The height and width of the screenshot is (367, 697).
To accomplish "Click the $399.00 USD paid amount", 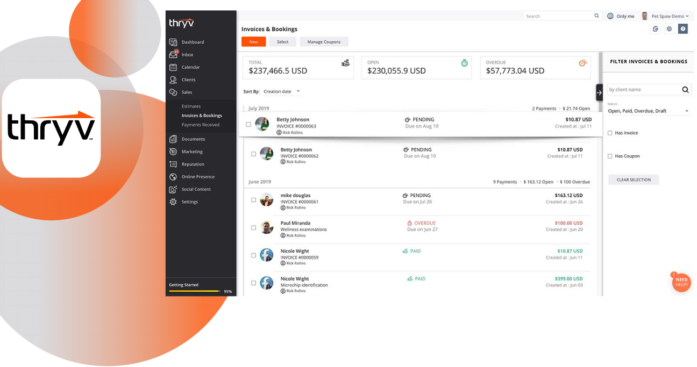I will [x=568, y=279].
